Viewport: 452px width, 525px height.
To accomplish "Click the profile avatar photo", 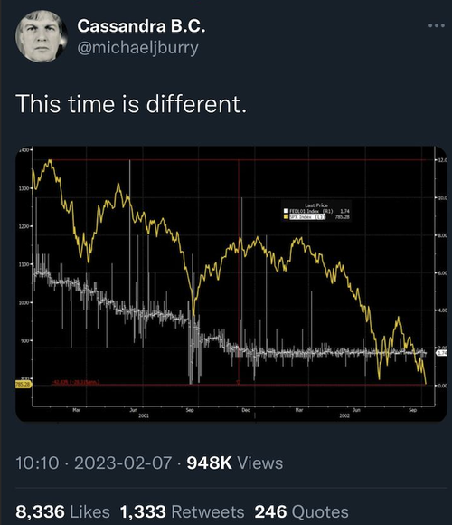I will (42, 36).
